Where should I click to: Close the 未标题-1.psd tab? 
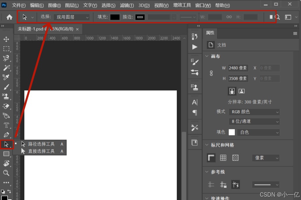[x=77, y=29]
